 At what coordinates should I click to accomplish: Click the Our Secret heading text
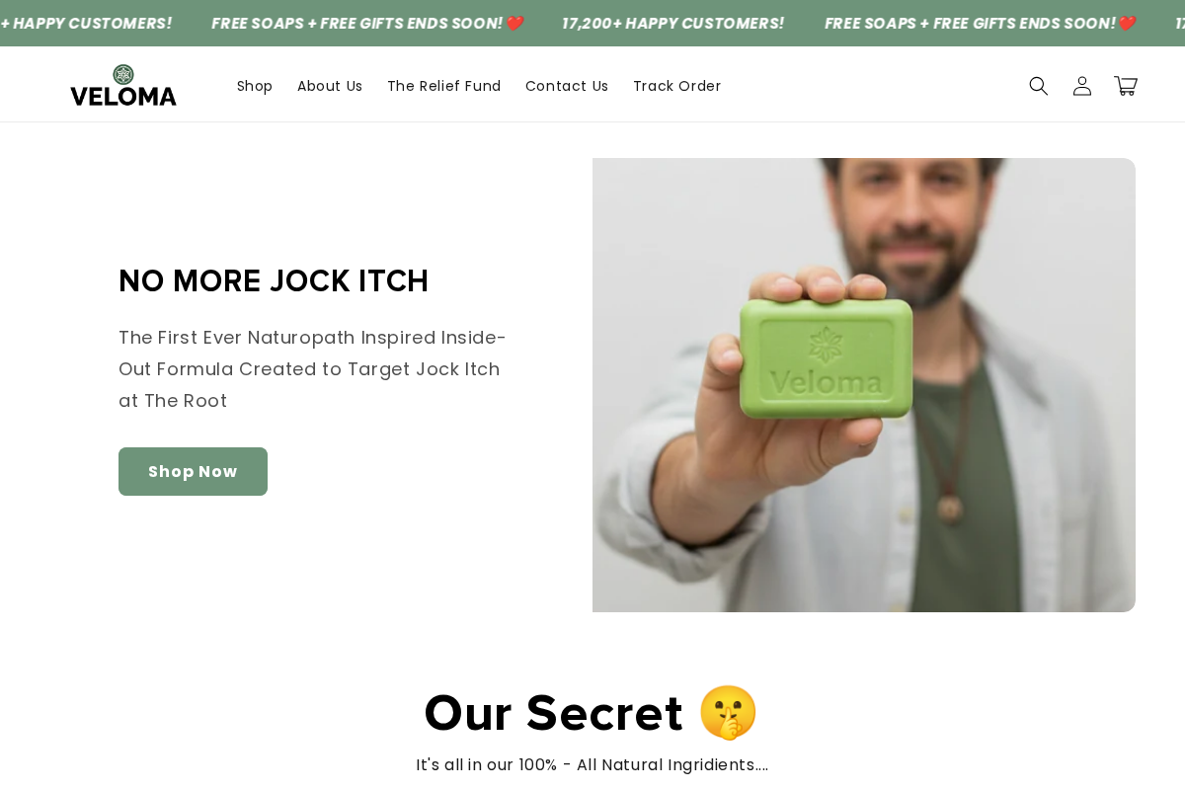click(x=554, y=712)
